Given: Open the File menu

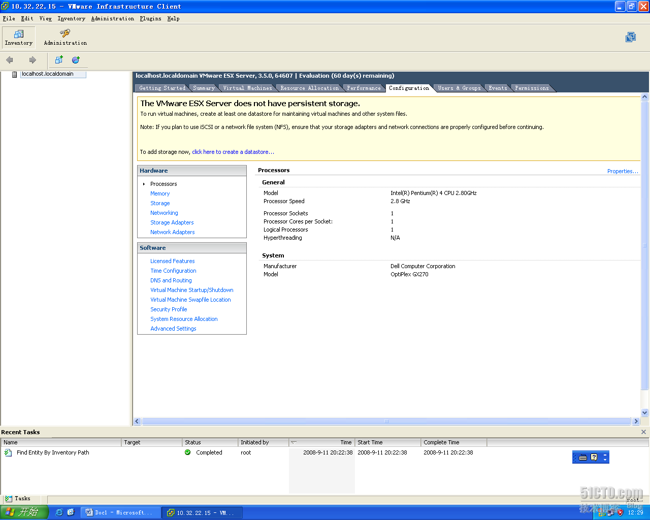Looking at the screenshot, I should point(9,19).
